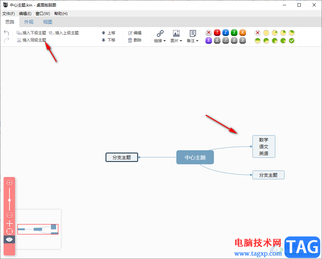Set progress to not started empty circle
This screenshot has width=322, height=259.
coord(266,33)
